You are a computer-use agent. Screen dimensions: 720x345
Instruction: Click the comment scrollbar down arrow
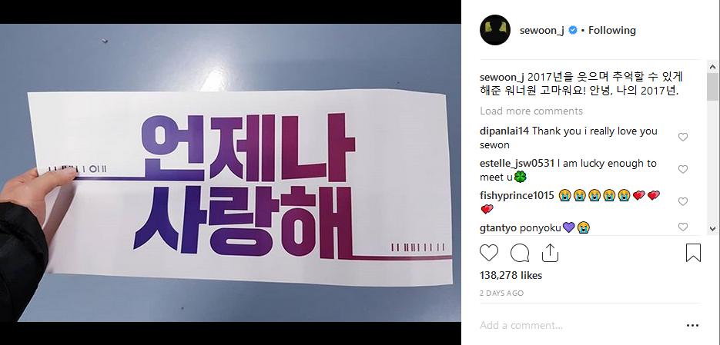click(712, 227)
